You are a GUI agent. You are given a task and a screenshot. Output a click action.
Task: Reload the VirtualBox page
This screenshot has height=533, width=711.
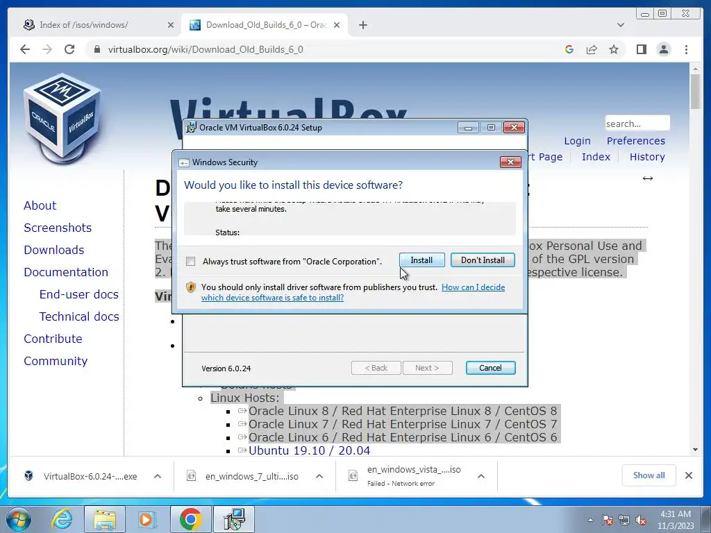[x=69, y=49]
